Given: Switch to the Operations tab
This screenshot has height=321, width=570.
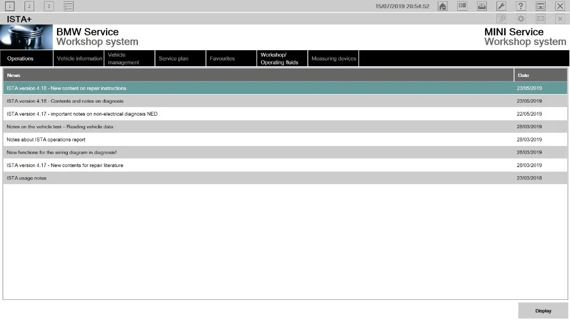Looking at the screenshot, I should point(27,59).
